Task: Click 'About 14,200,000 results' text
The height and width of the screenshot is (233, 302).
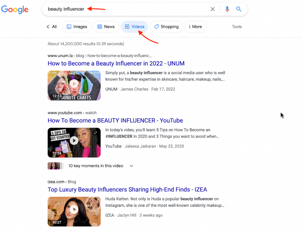Action: tap(86, 44)
